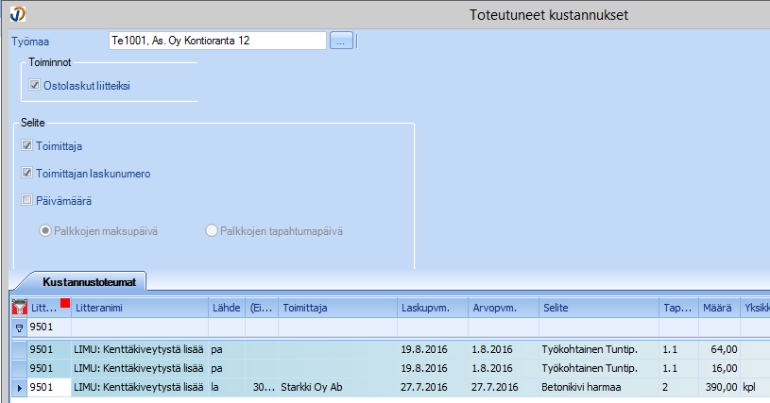The width and height of the screenshot is (770, 403).
Task: Select Palkkojen maksupäivä radio option
Action: 44,230
